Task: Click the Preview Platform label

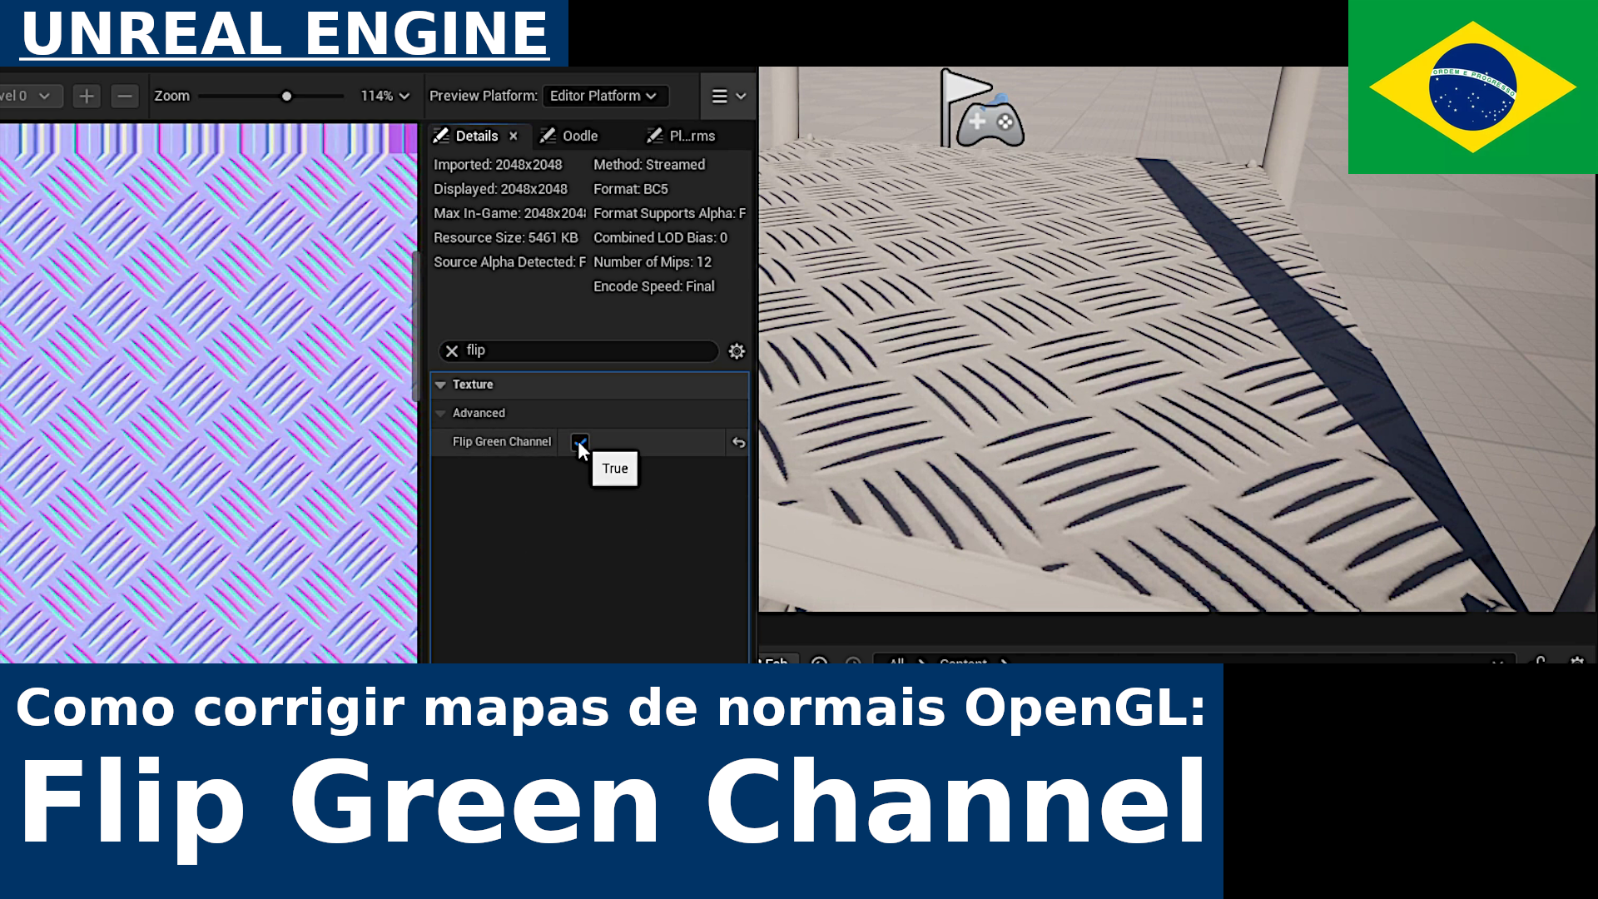Action: (x=484, y=97)
